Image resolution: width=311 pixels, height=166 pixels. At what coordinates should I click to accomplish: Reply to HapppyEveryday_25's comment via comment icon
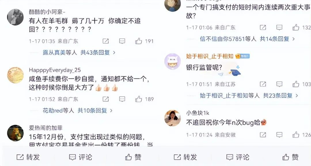122,99
